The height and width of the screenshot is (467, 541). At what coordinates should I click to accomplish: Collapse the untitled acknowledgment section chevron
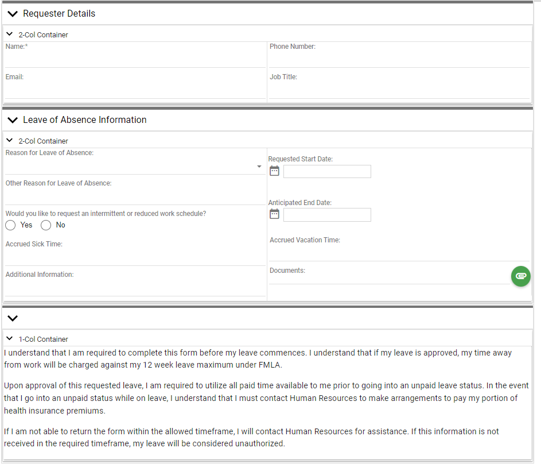pyautogui.click(x=13, y=318)
